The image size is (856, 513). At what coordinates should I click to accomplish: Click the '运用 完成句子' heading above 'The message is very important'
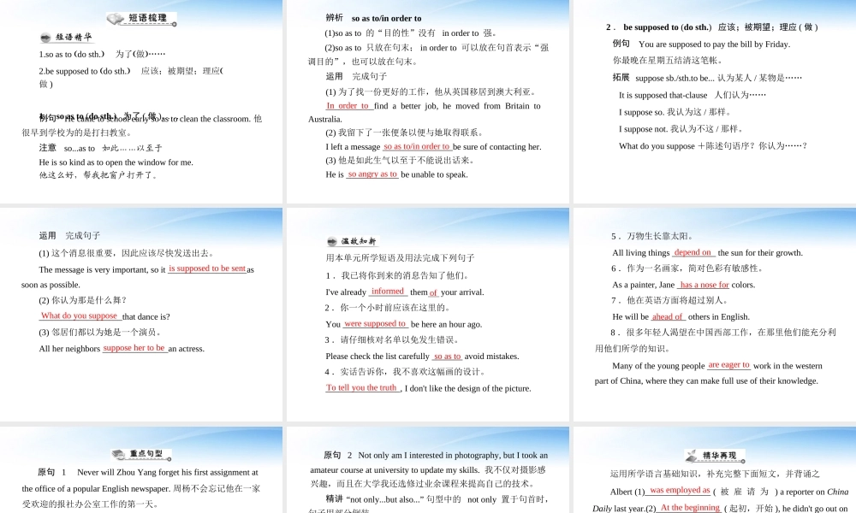[x=69, y=235]
